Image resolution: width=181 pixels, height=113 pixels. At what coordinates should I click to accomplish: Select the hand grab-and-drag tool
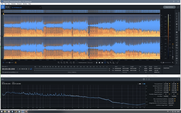73,62
